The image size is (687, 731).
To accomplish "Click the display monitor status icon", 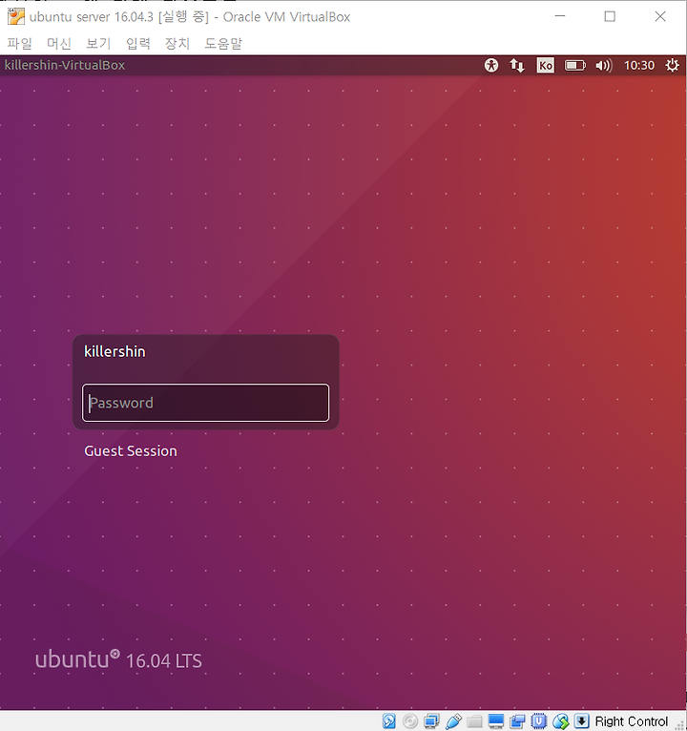I will point(496,721).
